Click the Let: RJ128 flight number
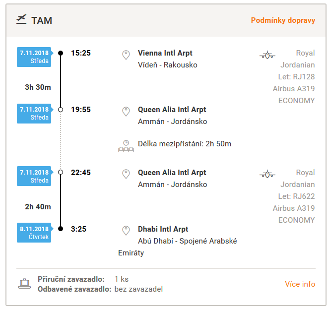 [x=296, y=77]
